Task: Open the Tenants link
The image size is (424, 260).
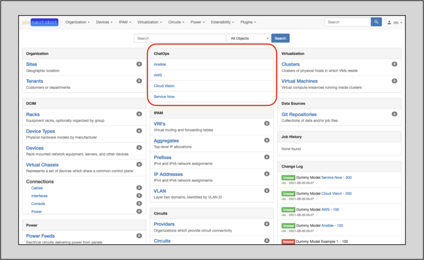Action: (x=34, y=81)
